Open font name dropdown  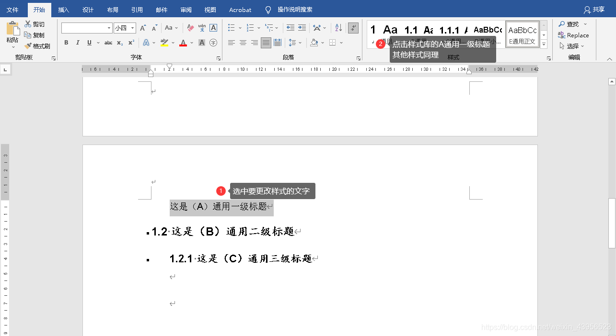click(x=109, y=28)
